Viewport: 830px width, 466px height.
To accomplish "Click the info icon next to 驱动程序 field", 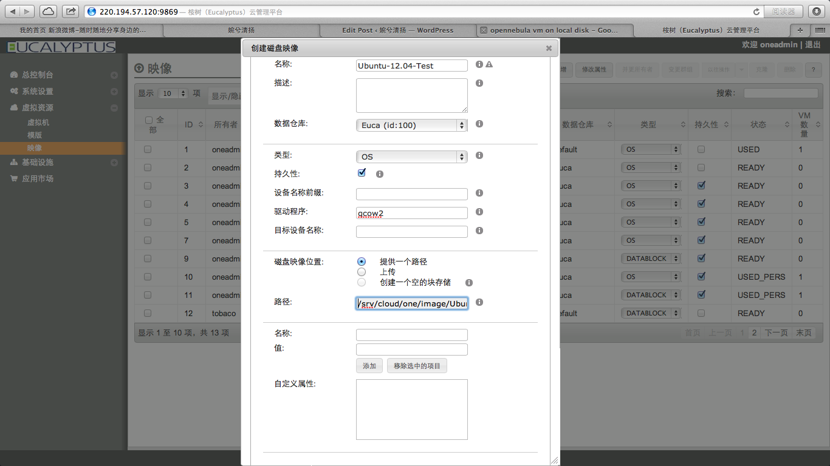I will pyautogui.click(x=479, y=212).
